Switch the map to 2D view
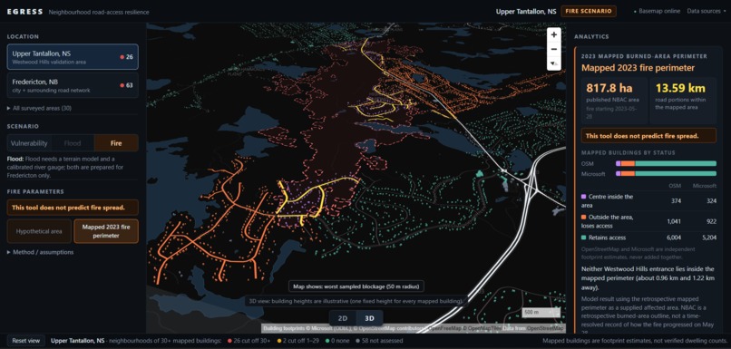 (343, 319)
